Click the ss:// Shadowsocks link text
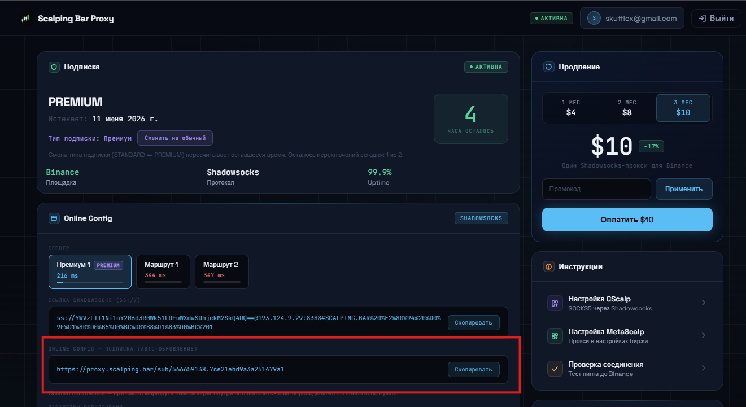746x407 pixels. (x=248, y=323)
